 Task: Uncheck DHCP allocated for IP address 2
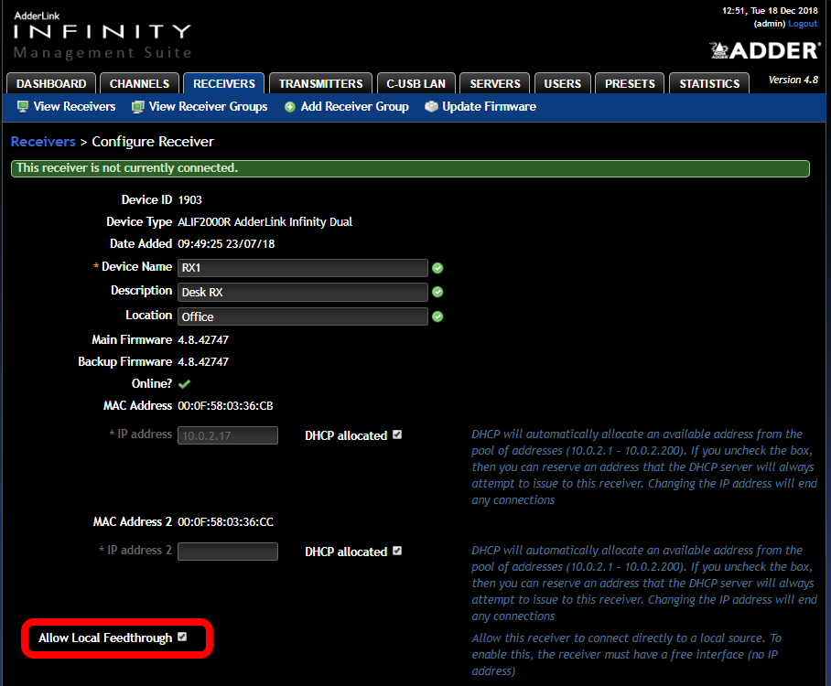tap(397, 551)
